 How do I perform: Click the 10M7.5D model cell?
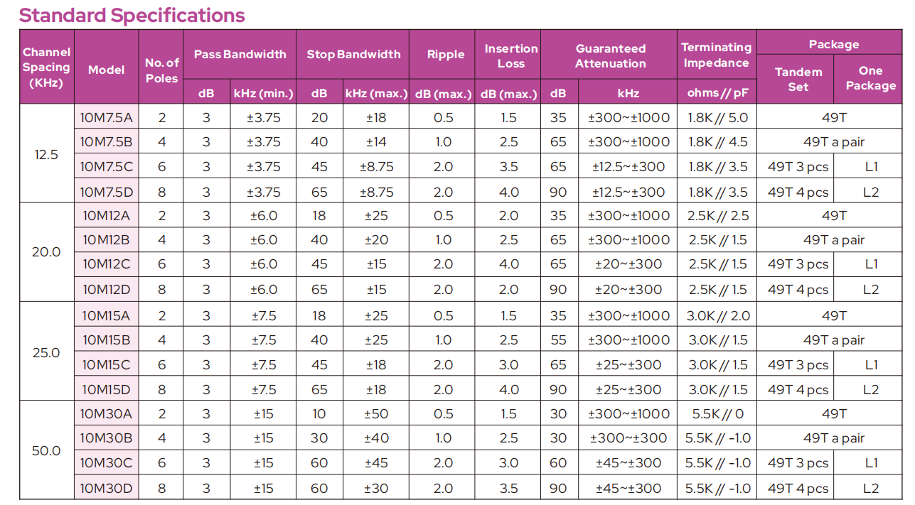[x=106, y=192]
